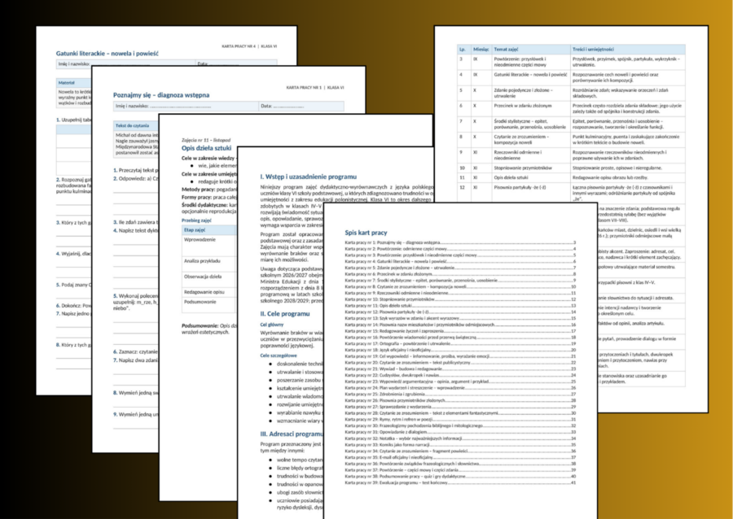The image size is (733, 519).
Task: Click 'Karta pracy nr 29: Rymy, rytm i refren'
Action: tap(460, 419)
